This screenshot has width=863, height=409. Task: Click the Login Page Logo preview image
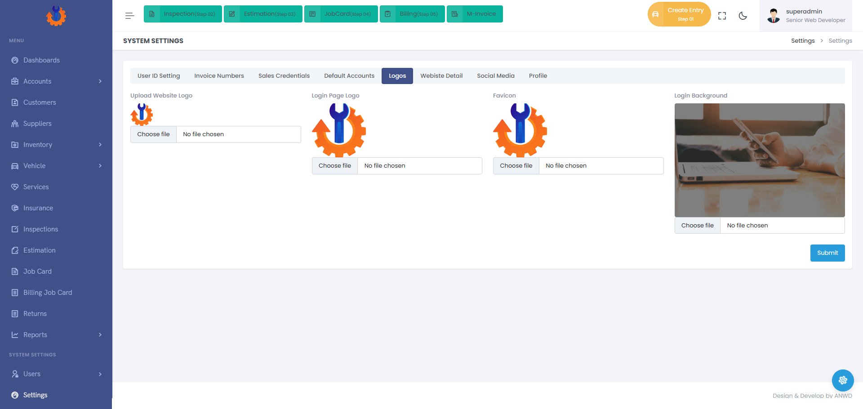click(339, 130)
